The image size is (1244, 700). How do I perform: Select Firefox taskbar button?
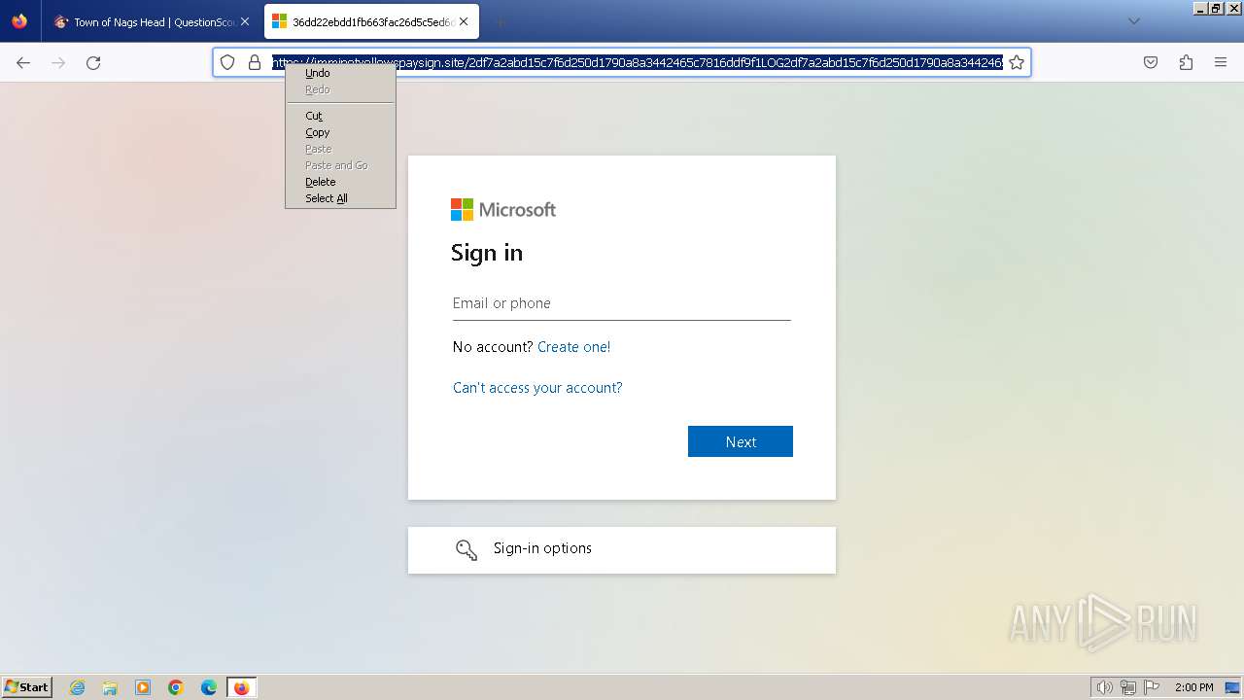[x=241, y=687]
